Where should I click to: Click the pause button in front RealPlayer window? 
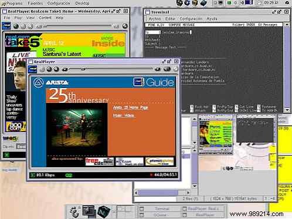click(49, 69)
